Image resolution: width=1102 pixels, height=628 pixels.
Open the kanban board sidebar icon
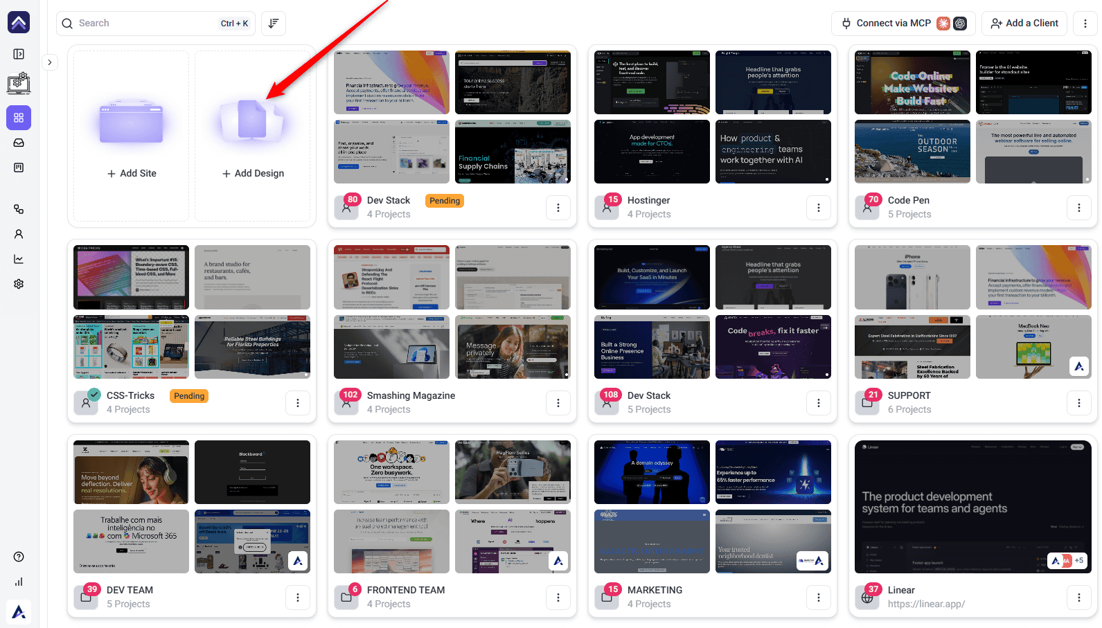[19, 168]
